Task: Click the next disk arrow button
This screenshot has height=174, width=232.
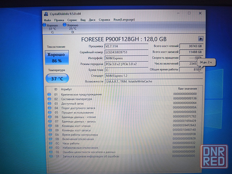Action: [x=200, y=39]
